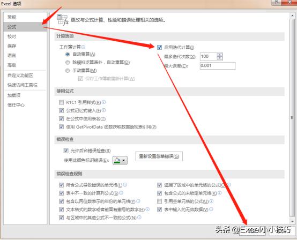
Task: Click info icon beside 包含公式的未锁定单元格
Action: [x=219, y=193]
